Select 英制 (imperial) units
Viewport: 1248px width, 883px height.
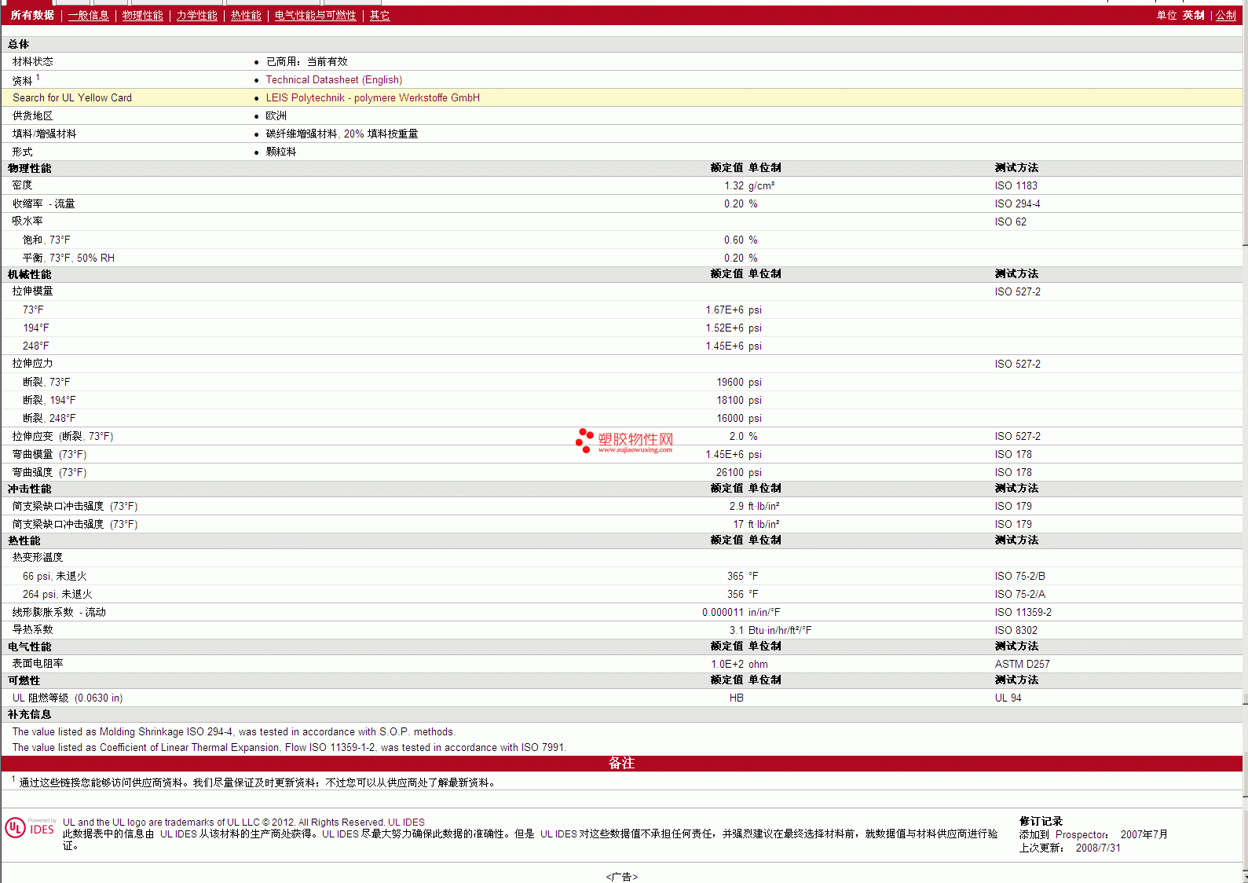point(1193,16)
